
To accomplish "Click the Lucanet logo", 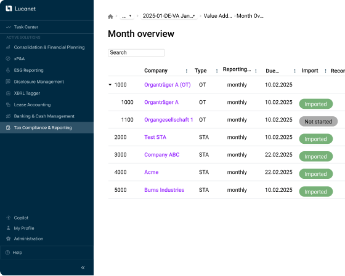I will pos(20,9).
